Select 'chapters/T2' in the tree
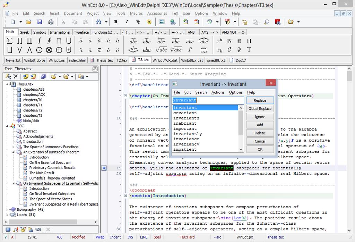 (x=33, y=110)
